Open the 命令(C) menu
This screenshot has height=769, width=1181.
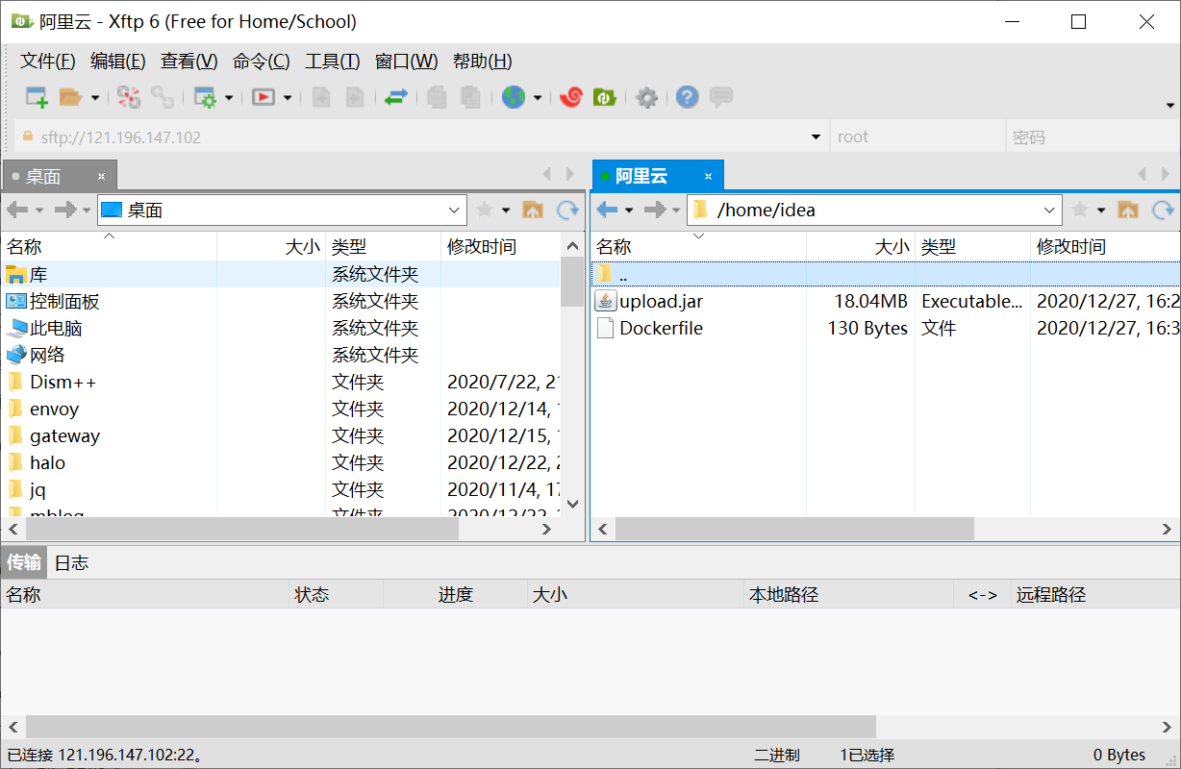[x=262, y=62]
